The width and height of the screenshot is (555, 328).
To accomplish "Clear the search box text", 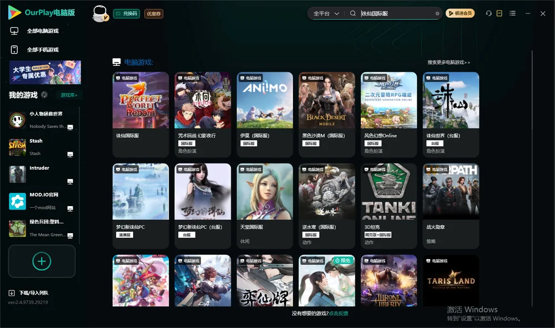I will click(x=437, y=14).
